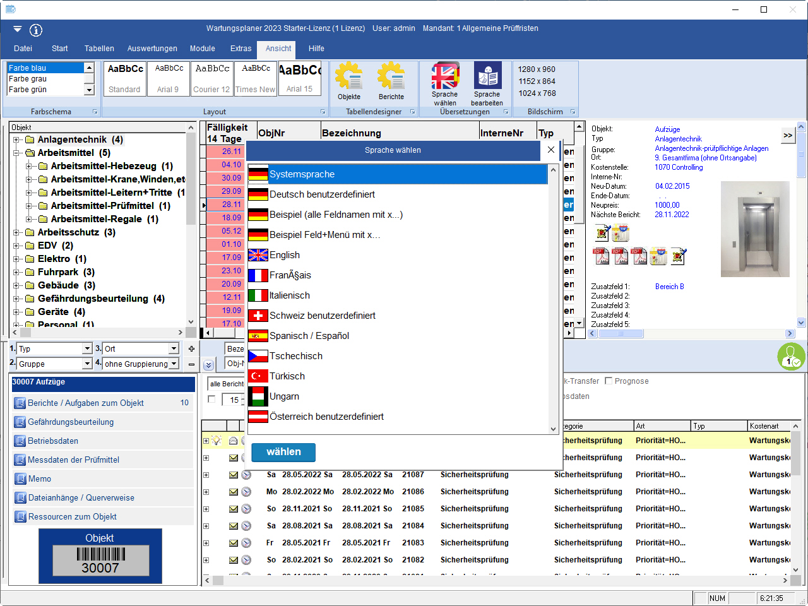Open the Typ grouping dropdown
This screenshot has width=808, height=606.
click(x=88, y=348)
